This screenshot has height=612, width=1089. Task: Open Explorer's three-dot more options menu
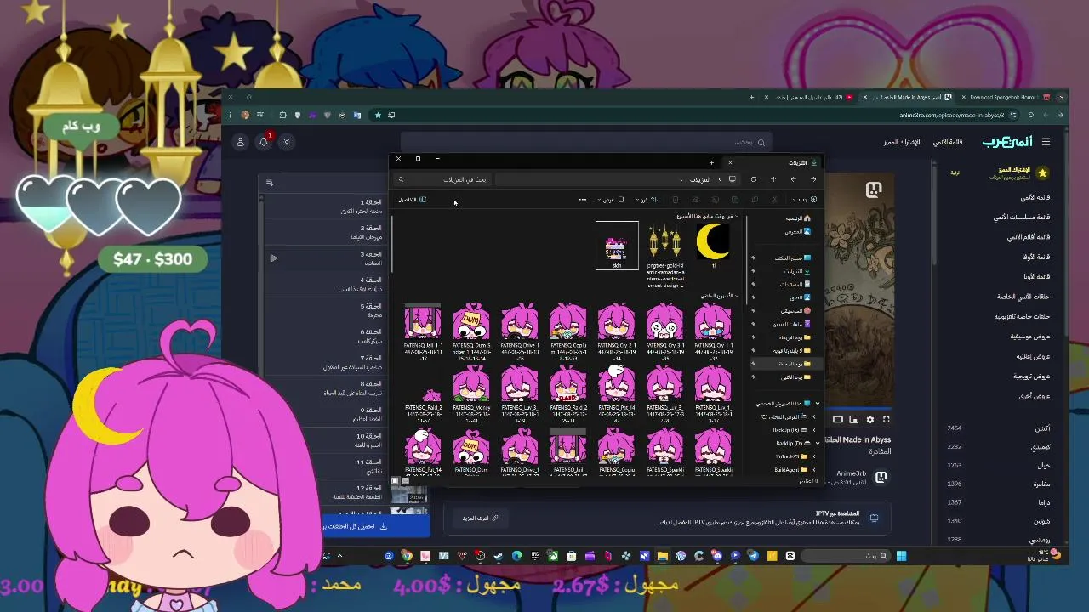coord(583,200)
